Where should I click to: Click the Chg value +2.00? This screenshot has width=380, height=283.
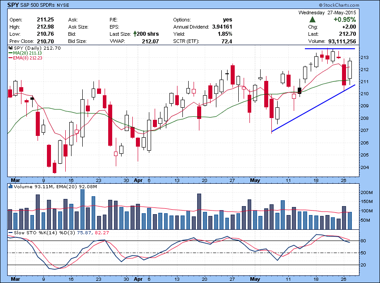(x=349, y=27)
